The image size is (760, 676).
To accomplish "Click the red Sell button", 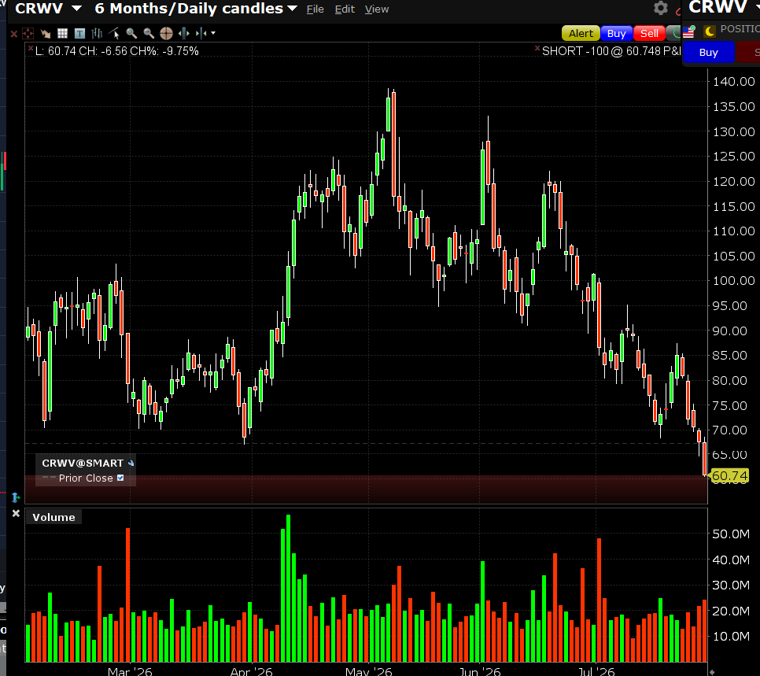I will click(x=649, y=34).
